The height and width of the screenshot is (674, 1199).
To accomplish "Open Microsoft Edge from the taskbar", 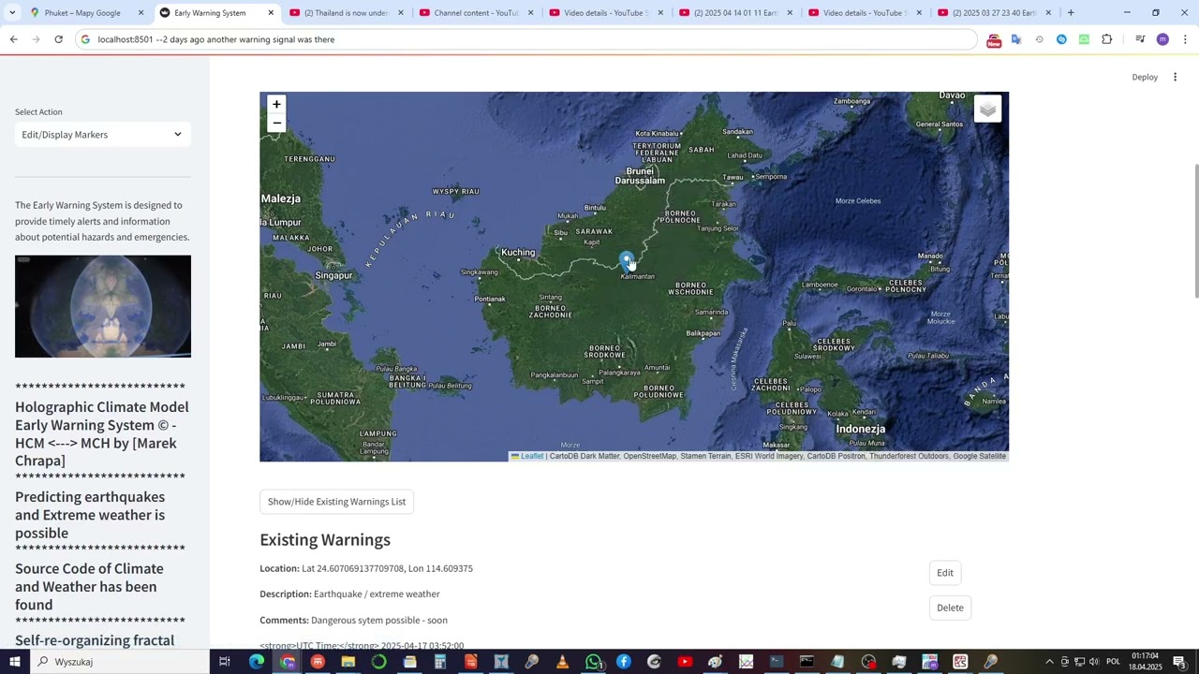I will click(257, 662).
